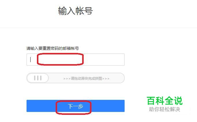The width and height of the screenshot is (197, 122).
Task: Click the right arrows after 完成拼图 text
Action: point(106,79)
